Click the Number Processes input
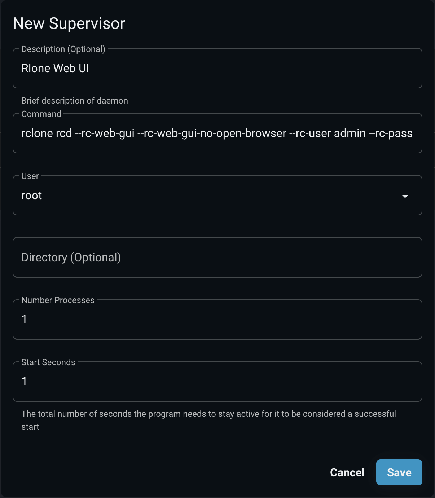The height and width of the screenshot is (498, 435). click(x=217, y=319)
